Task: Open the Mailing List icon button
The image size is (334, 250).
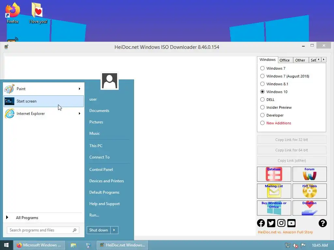Action: [x=274, y=191]
